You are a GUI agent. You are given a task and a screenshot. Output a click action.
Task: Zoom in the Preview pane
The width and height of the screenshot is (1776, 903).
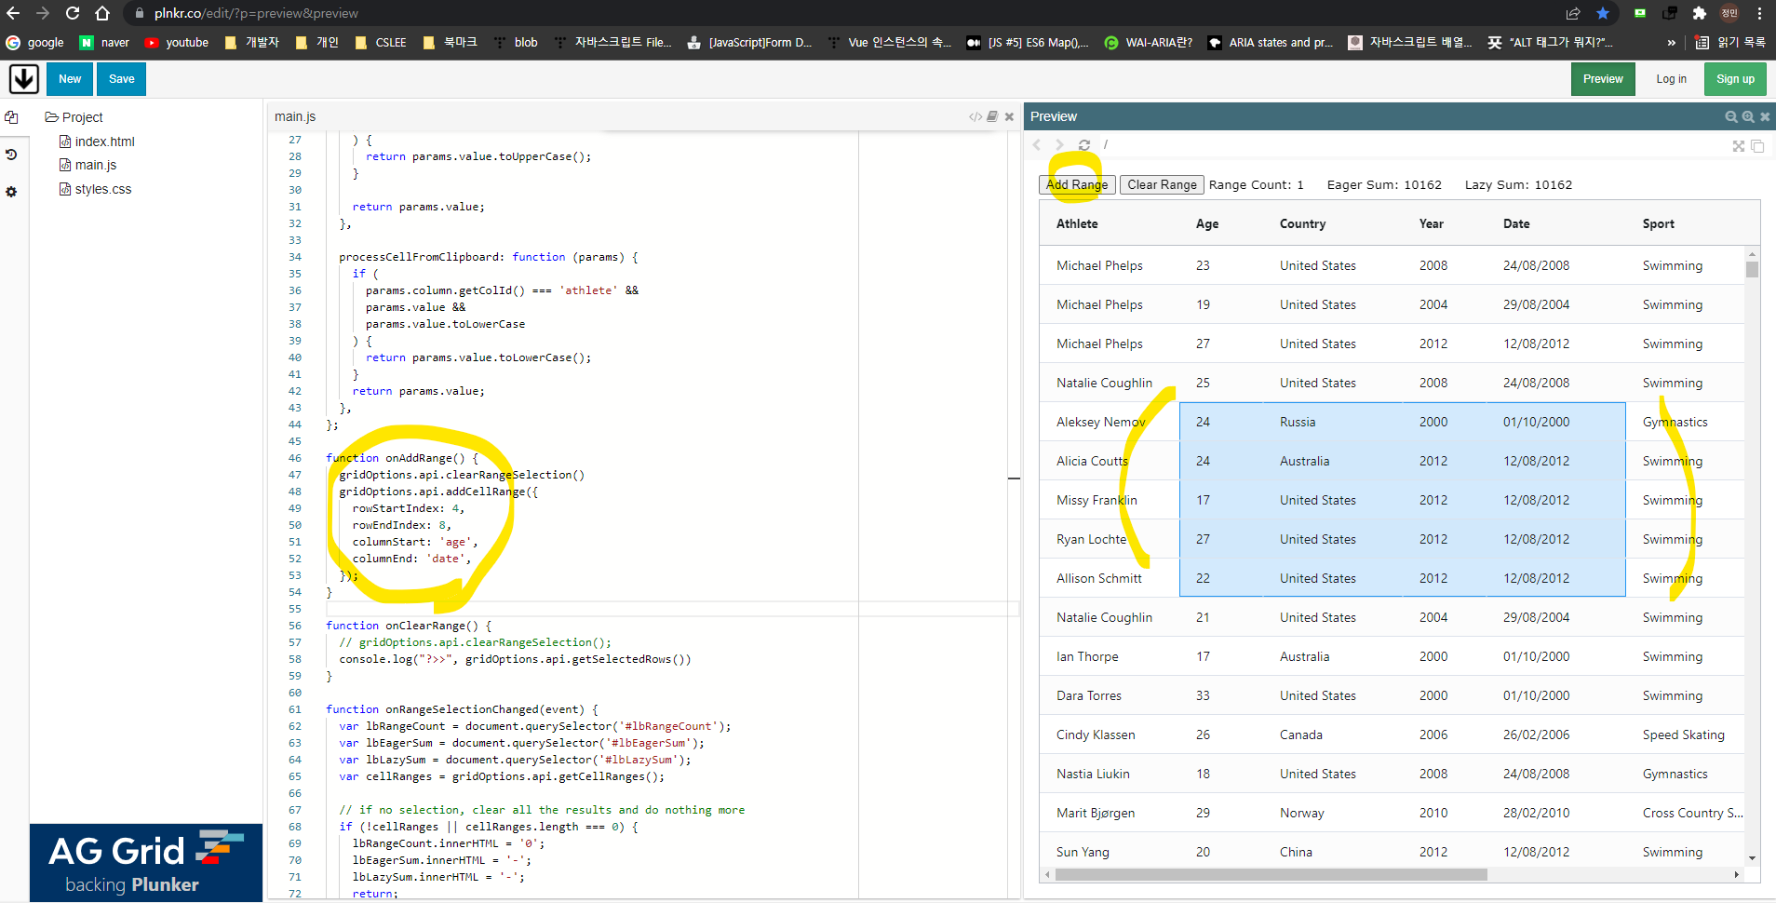[x=1748, y=116]
